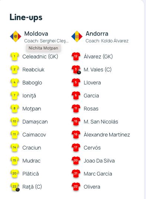146x199 pixels.
Task: Click Cervós' red number 17 jersey
Action: point(76,148)
